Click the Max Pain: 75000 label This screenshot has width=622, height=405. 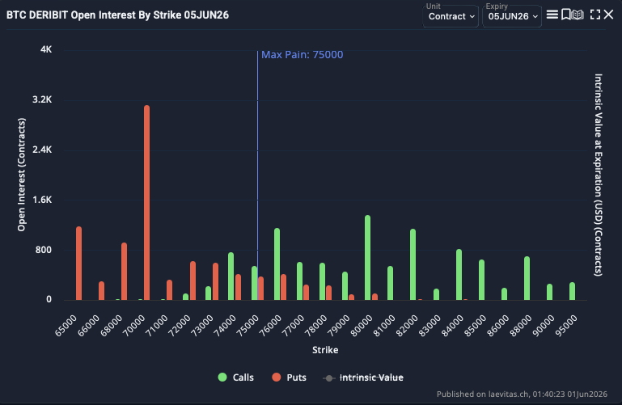[303, 55]
